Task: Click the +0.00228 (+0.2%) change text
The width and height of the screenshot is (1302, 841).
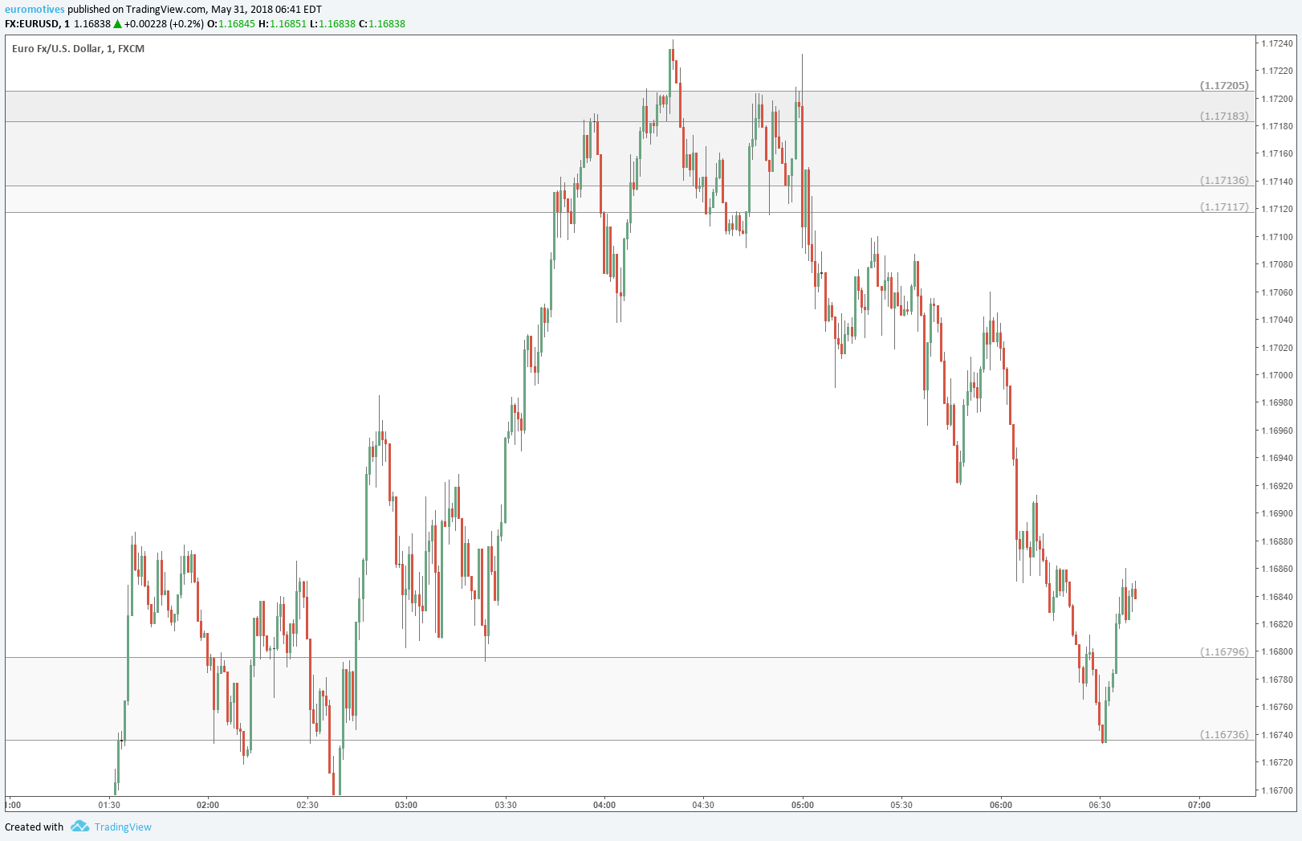Action: (164, 24)
